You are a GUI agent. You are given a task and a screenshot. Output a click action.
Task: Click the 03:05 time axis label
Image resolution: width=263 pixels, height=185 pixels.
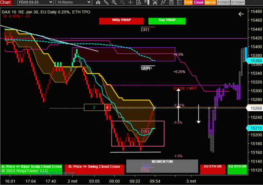click(x=94, y=181)
